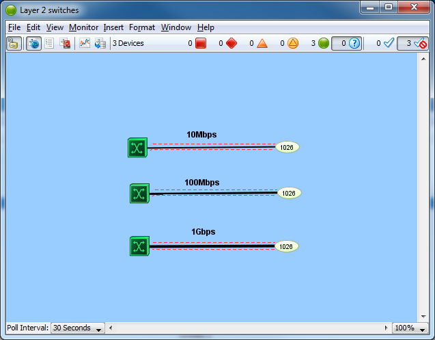Click the vertical scrollbar down arrow
Image resolution: width=435 pixels, height=340 pixels.
click(423, 316)
